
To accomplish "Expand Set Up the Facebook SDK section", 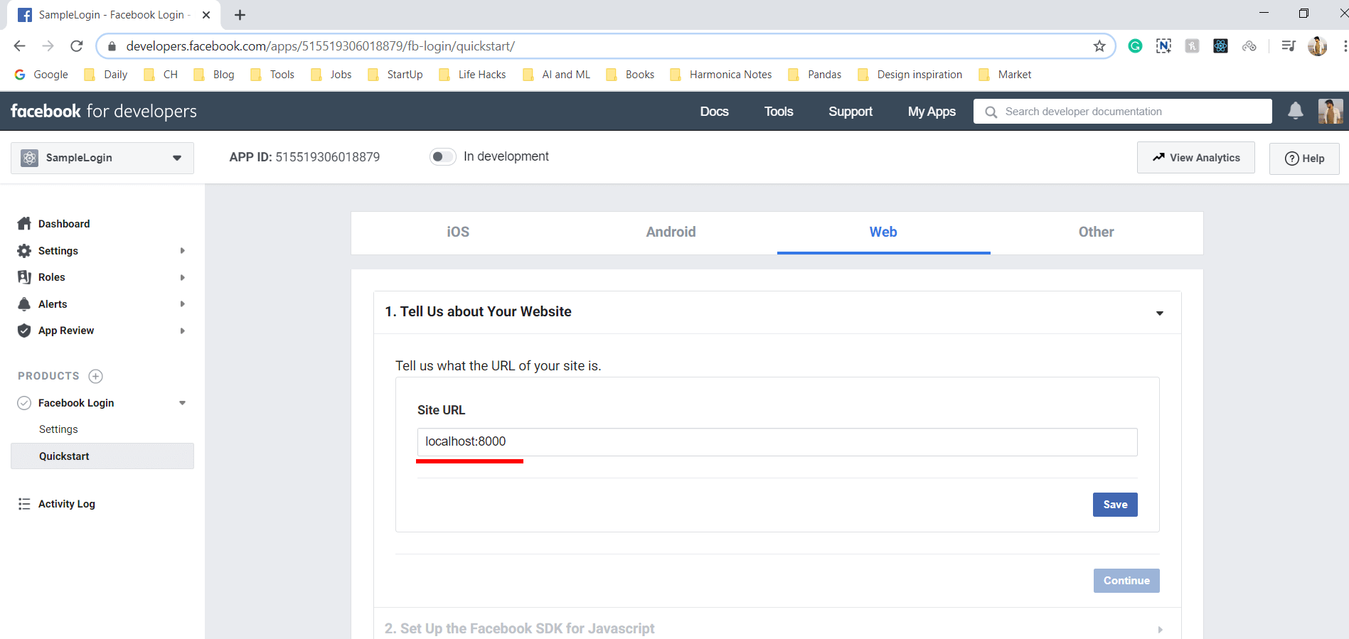I will tap(1160, 630).
